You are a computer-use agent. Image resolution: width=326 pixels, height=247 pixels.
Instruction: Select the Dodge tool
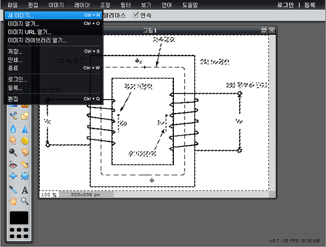(x=13, y=152)
